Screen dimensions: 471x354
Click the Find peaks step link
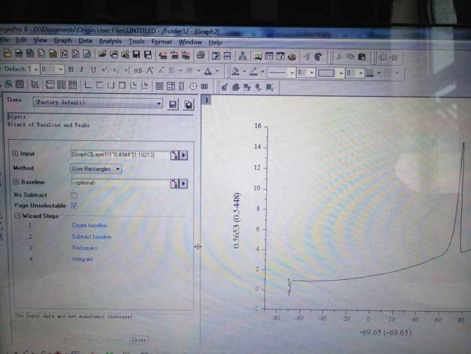pyautogui.click(x=84, y=248)
